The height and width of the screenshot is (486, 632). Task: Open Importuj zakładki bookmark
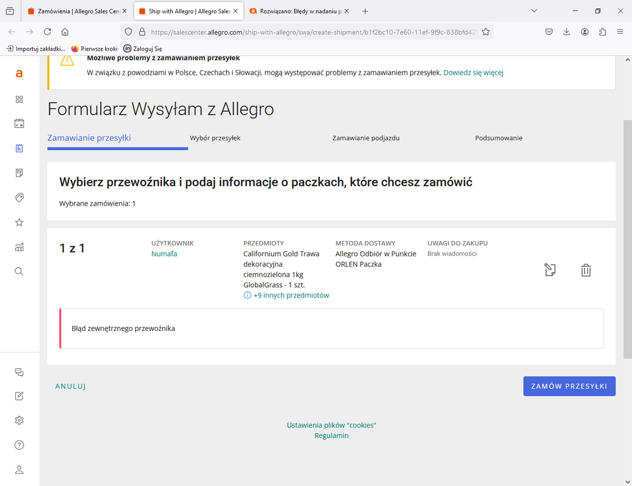[x=36, y=48]
